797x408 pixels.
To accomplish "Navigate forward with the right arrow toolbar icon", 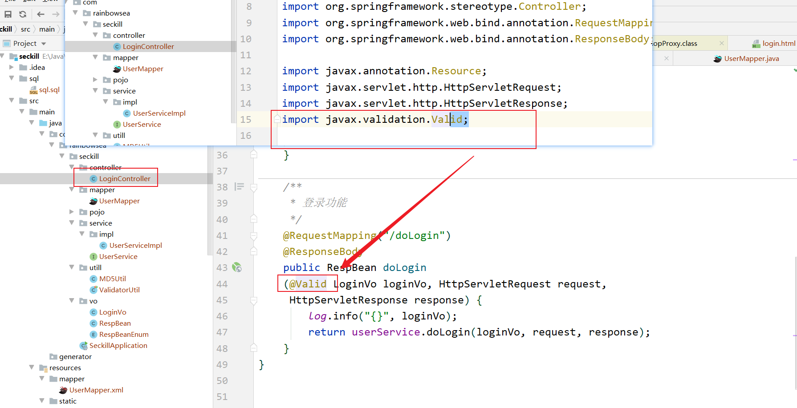I will pyautogui.click(x=55, y=14).
